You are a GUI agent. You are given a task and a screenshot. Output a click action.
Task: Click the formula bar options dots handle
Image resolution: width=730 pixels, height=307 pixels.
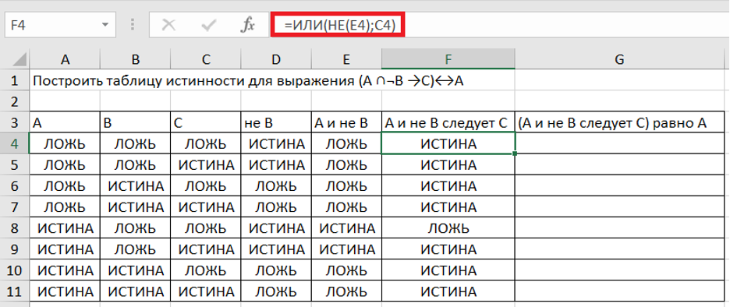click(133, 25)
